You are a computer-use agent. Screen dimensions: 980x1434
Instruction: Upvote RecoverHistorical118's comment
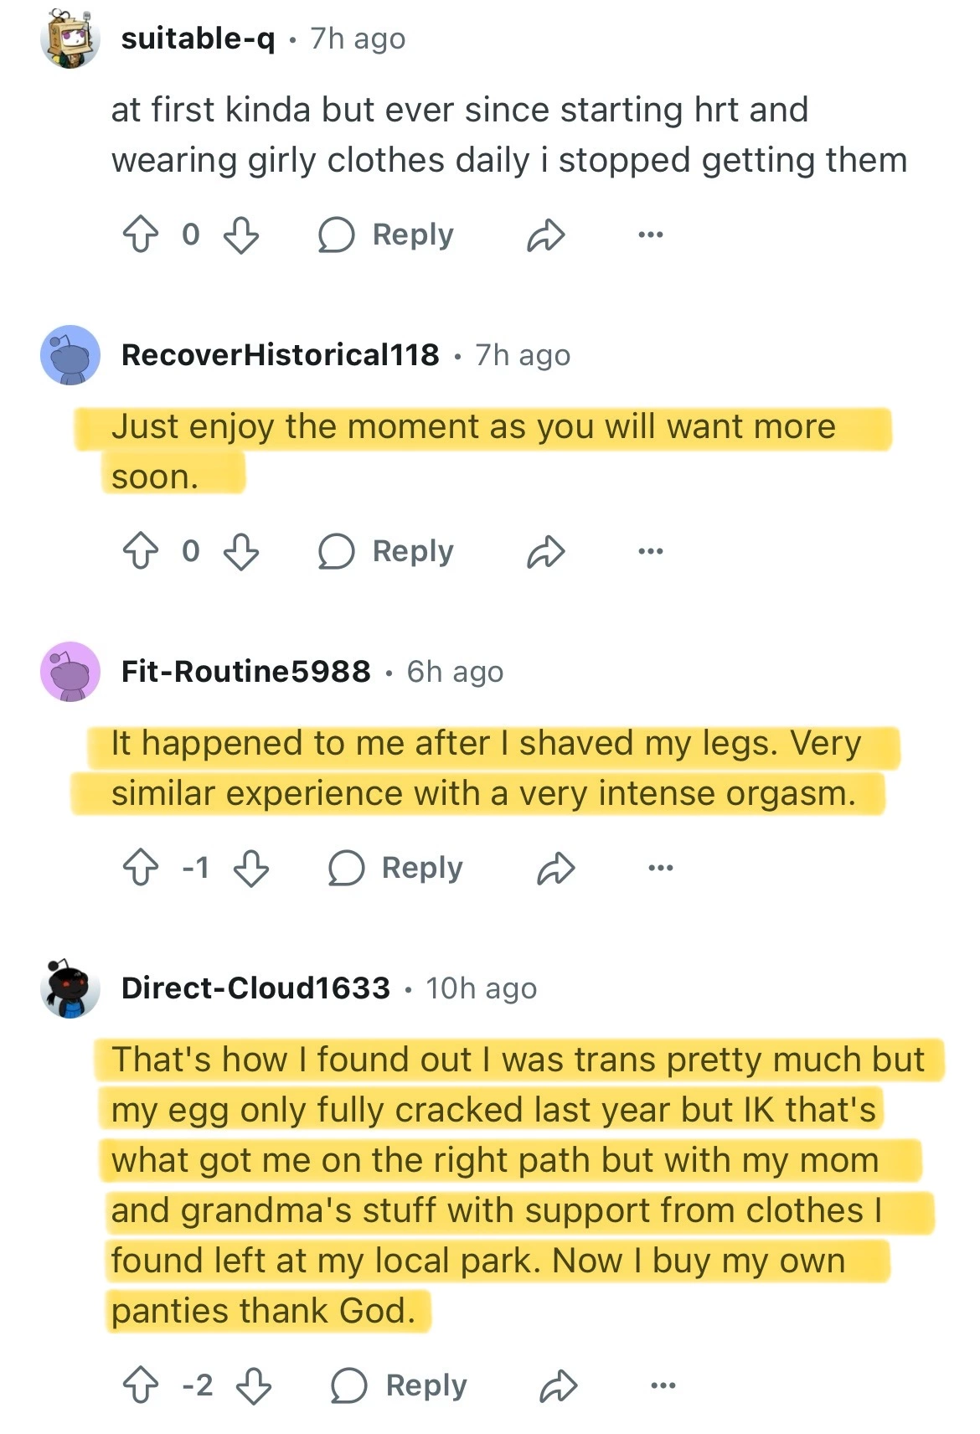pyautogui.click(x=141, y=551)
